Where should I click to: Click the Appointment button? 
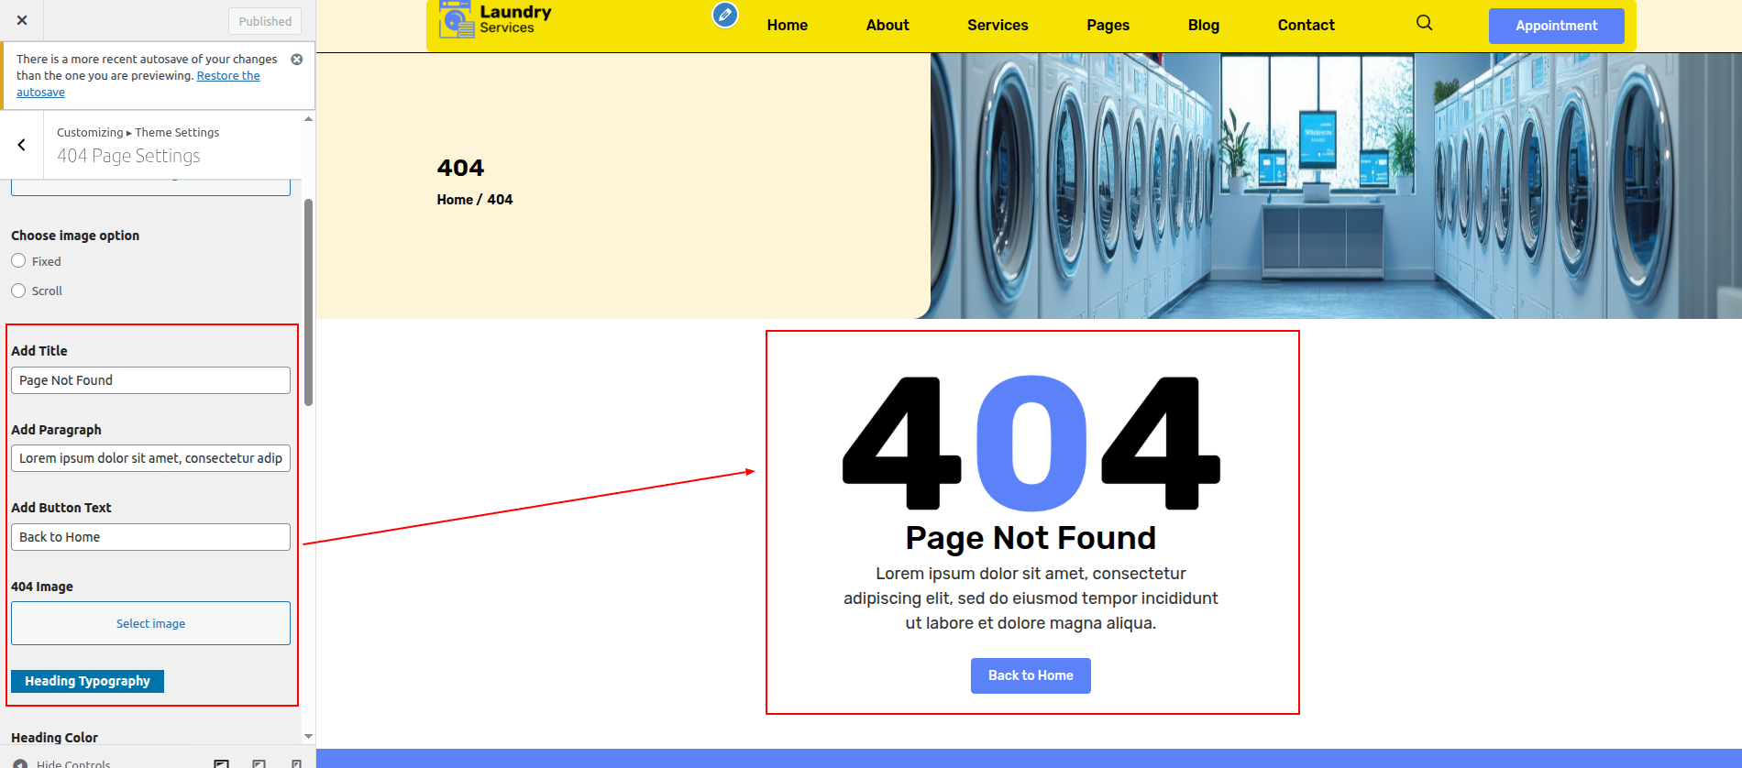[x=1556, y=26]
